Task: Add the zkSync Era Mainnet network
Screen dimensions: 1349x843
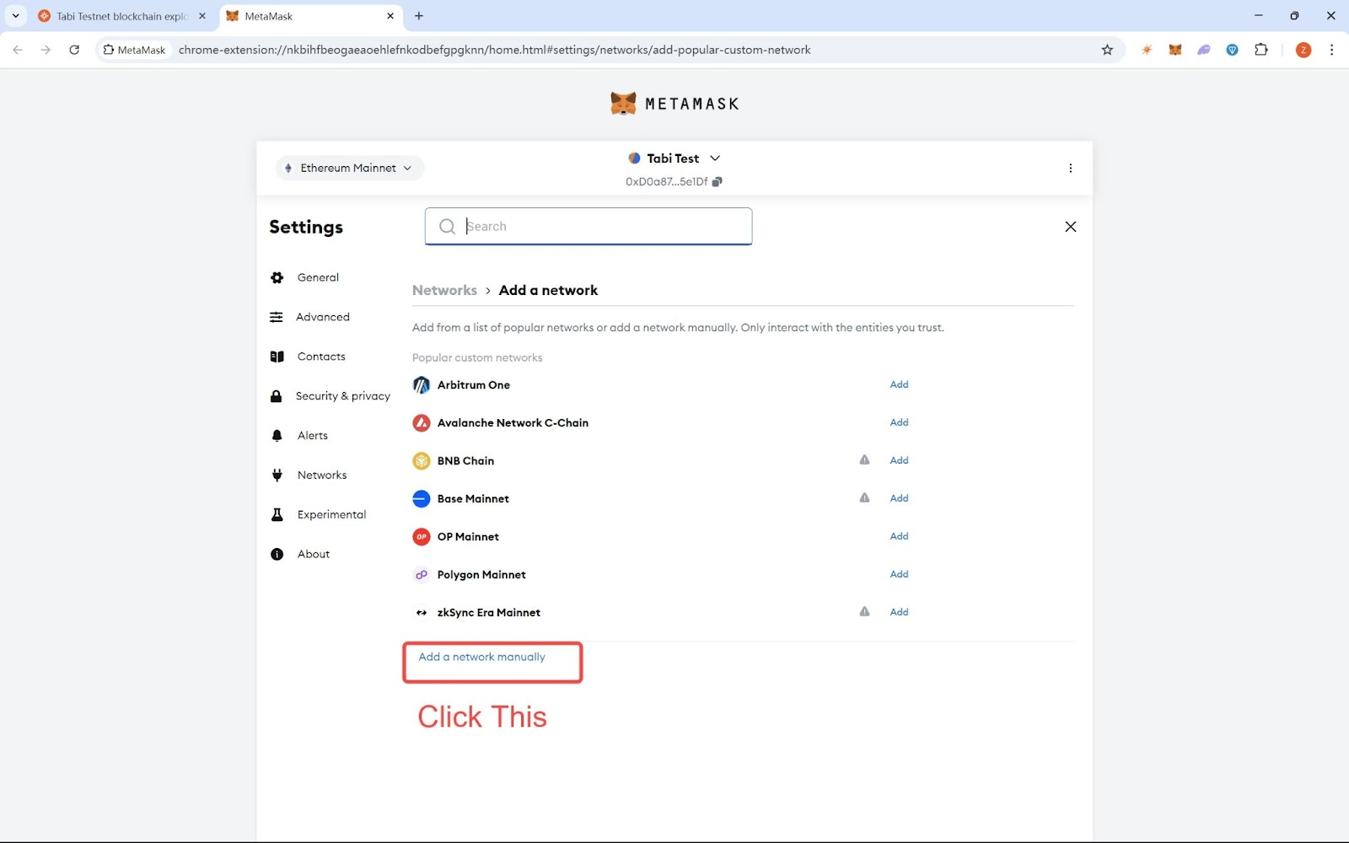Action: [x=899, y=612]
